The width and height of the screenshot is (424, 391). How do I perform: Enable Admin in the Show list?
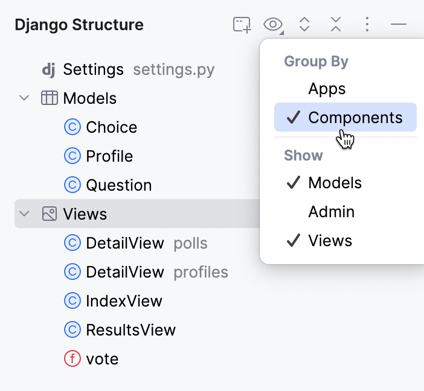pyautogui.click(x=331, y=212)
